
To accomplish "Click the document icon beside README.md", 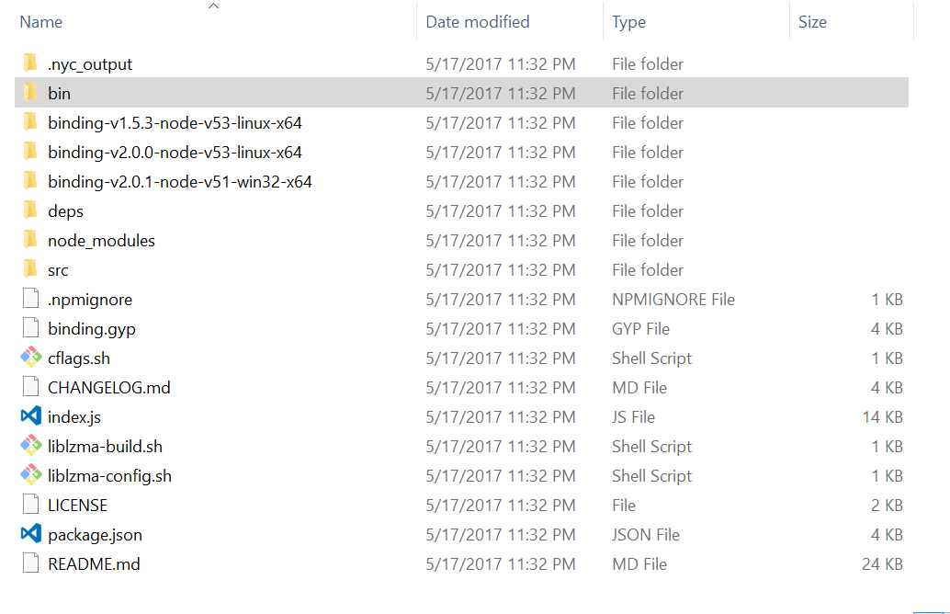I will coord(29,563).
